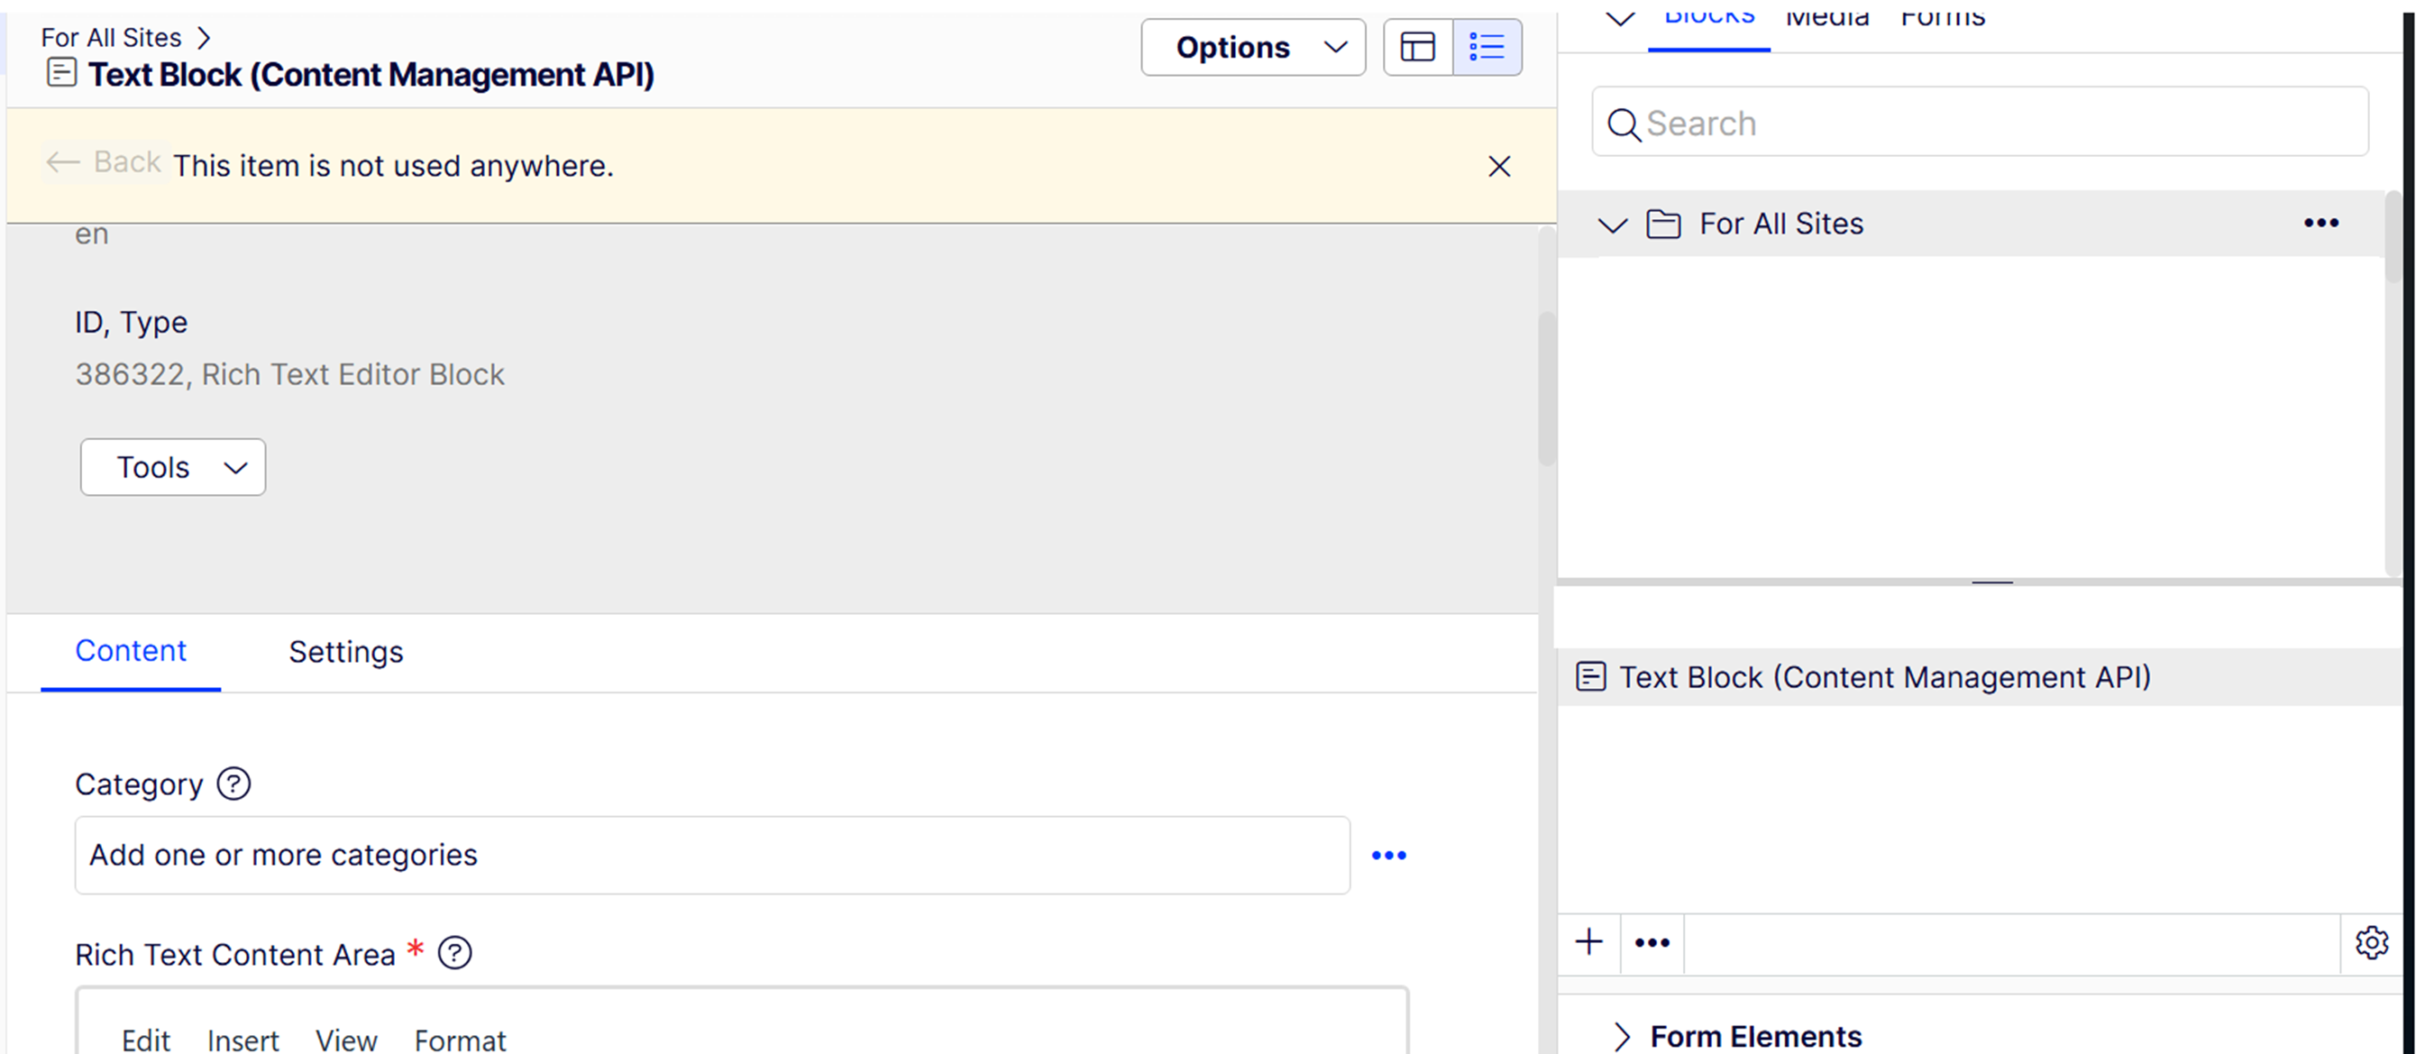Viewport: 2416px width, 1054px height.
Task: Open the Media tab in assets pane
Action: [1826, 17]
